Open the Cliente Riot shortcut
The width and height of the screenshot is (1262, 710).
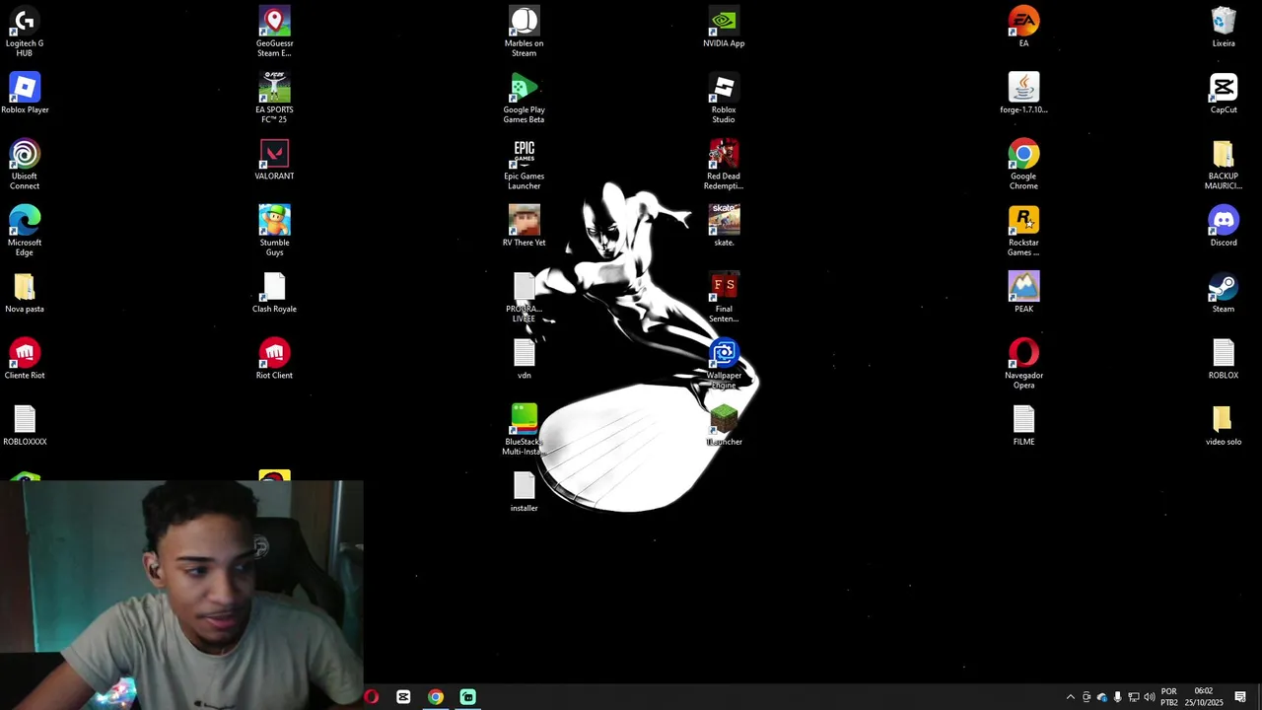(x=25, y=358)
